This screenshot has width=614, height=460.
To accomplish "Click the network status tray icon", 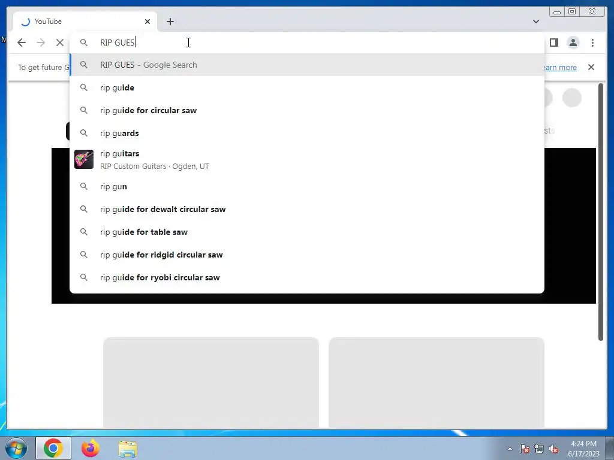I will (539, 449).
